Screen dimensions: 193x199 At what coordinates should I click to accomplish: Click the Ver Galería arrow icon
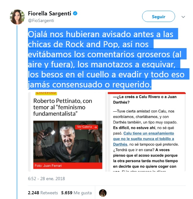tap(96, 127)
